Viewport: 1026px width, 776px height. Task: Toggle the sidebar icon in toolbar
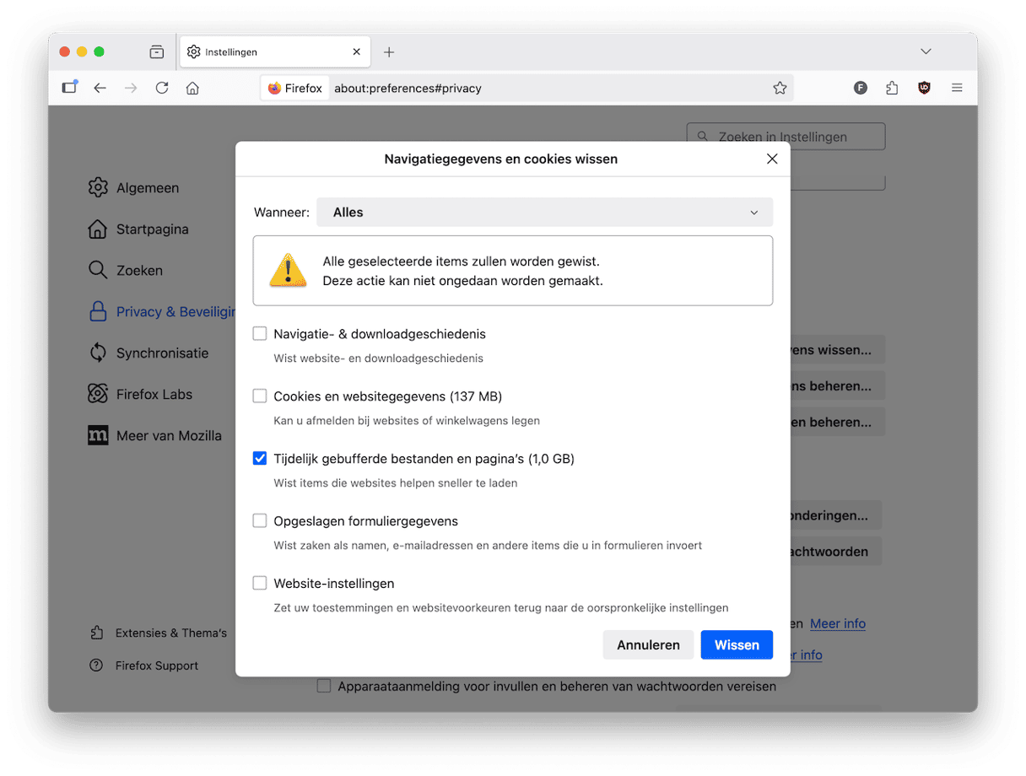coord(69,88)
